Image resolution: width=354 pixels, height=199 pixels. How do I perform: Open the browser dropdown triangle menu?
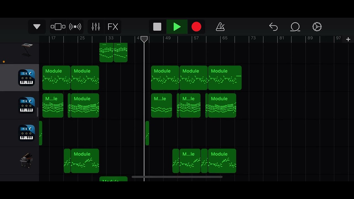click(37, 27)
